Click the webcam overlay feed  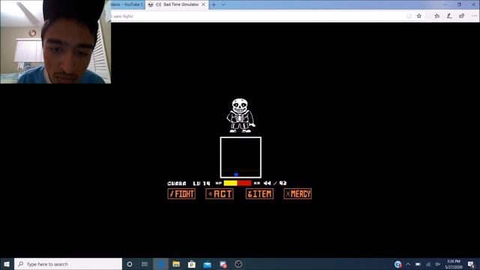(55, 42)
